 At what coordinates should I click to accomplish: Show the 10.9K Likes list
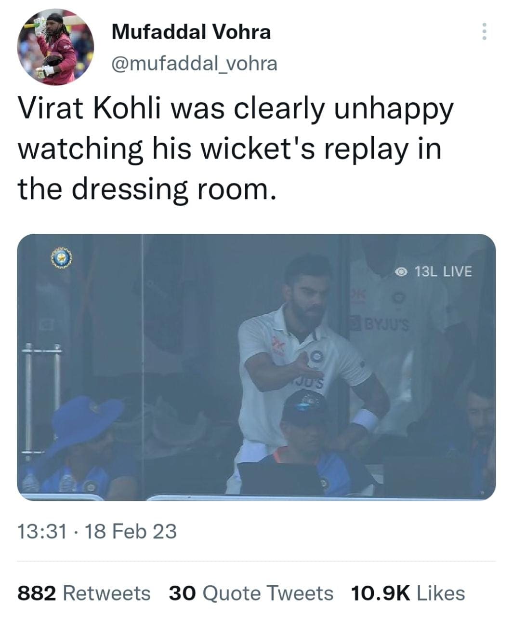coord(408,593)
